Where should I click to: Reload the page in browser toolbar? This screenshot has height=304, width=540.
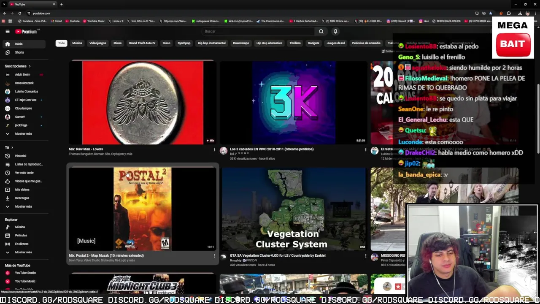[x=19, y=13]
